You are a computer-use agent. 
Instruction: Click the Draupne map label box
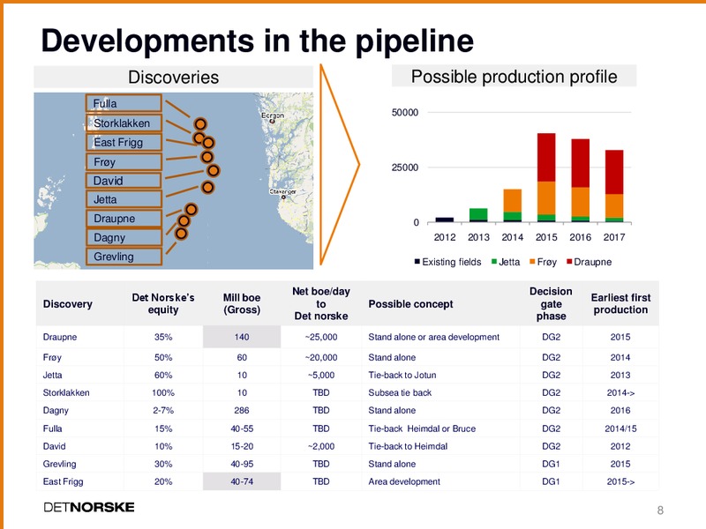click(124, 218)
